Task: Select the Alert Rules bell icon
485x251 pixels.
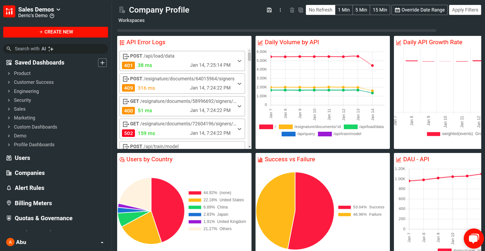Action: tap(9, 188)
